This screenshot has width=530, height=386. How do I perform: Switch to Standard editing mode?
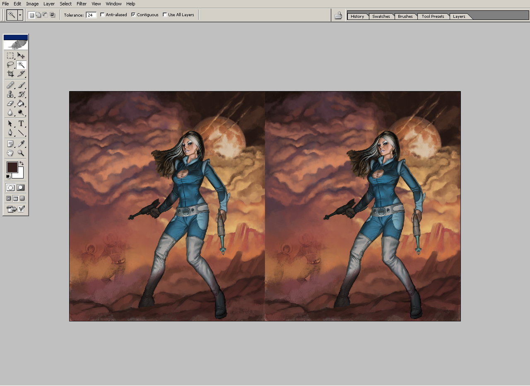10,188
